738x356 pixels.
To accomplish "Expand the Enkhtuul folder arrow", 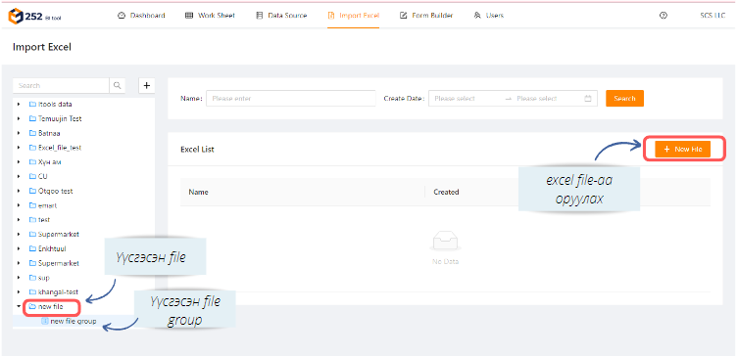I will coord(19,248).
